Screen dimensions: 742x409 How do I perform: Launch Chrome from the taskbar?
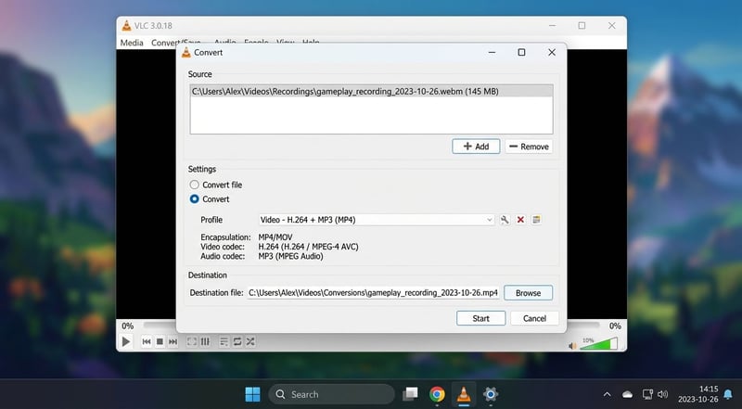(x=437, y=394)
